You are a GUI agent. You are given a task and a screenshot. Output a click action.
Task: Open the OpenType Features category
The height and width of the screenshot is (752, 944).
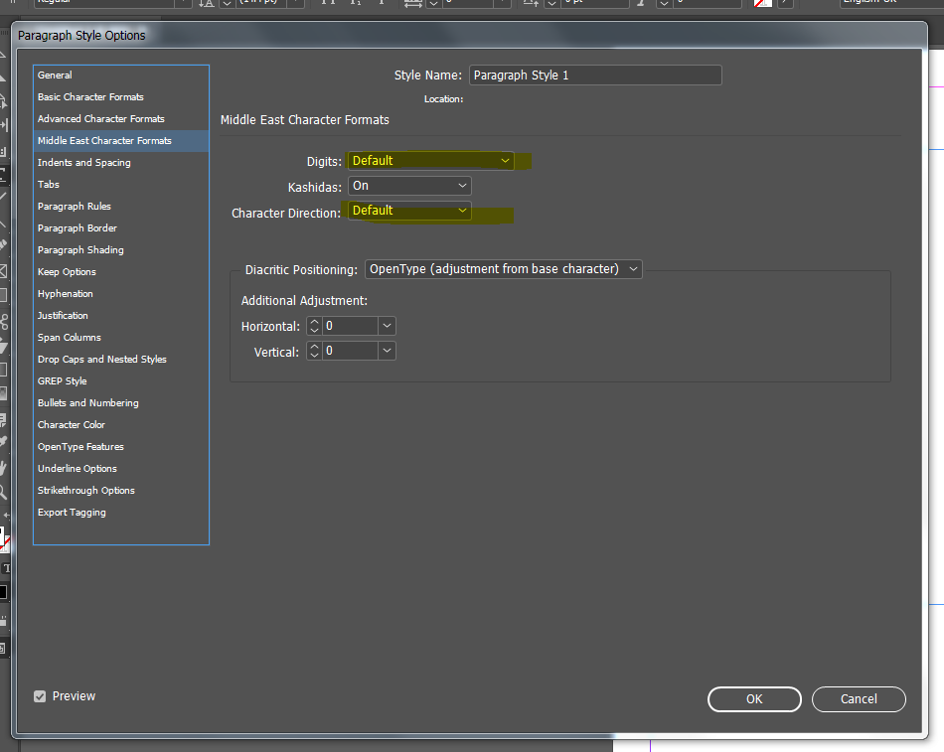click(x=121, y=447)
